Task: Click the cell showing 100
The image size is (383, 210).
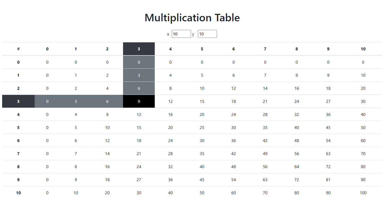Action: pyautogui.click(x=363, y=193)
